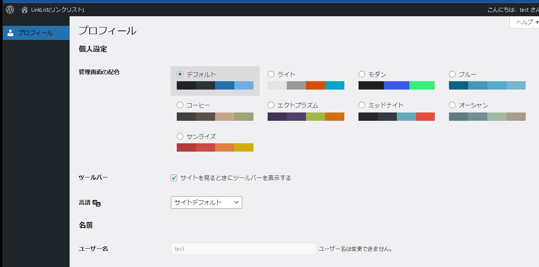Choose the ライト admin color scheme
539x267 pixels.
(x=271, y=74)
